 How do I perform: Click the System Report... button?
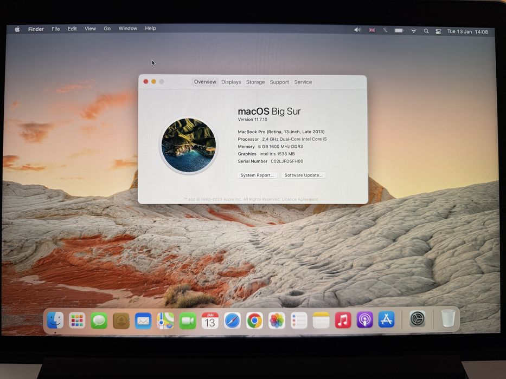click(x=257, y=175)
